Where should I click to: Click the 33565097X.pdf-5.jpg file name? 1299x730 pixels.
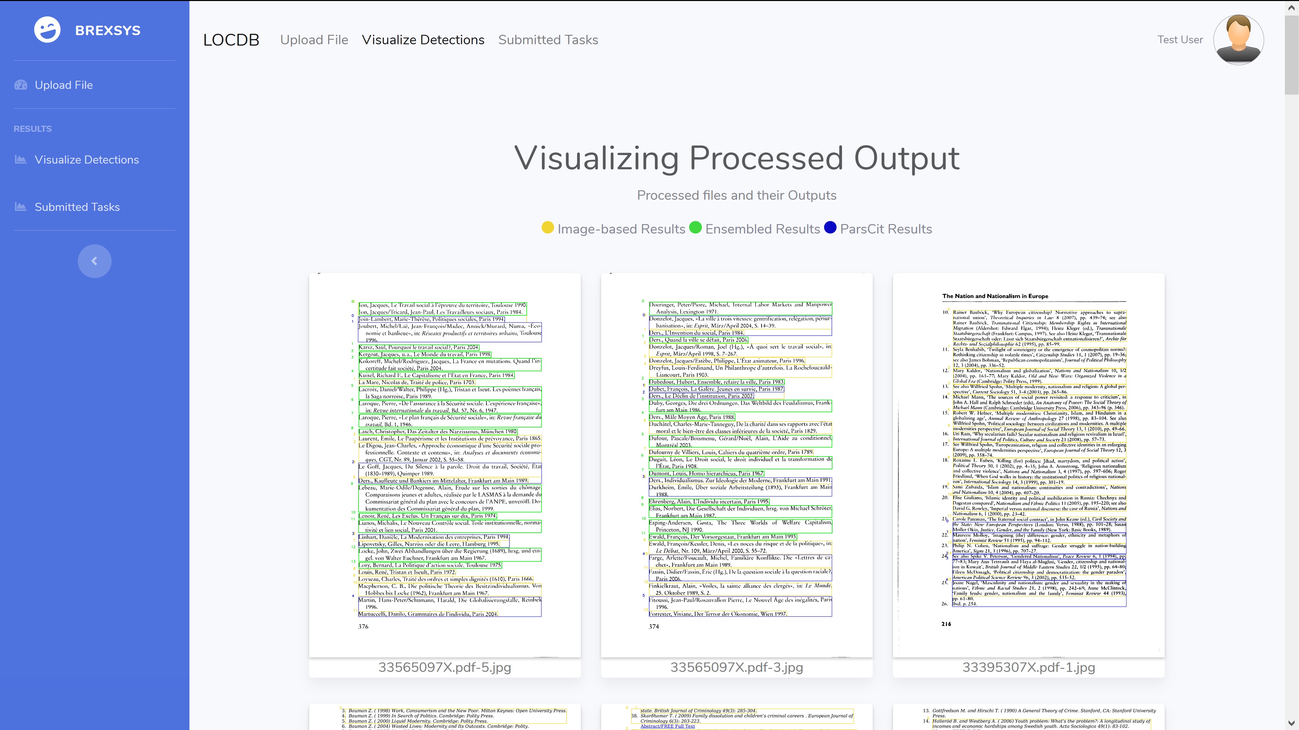pyautogui.click(x=445, y=667)
